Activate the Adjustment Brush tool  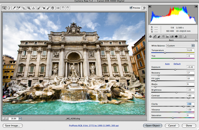48,8
